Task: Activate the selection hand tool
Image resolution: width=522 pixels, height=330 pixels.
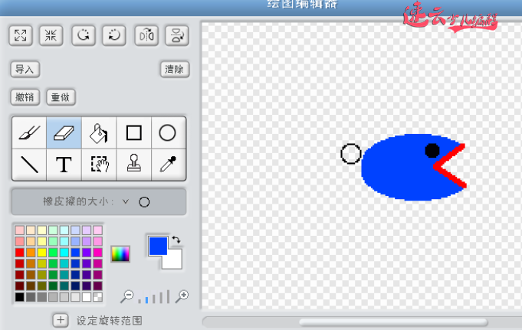Action: (x=99, y=164)
